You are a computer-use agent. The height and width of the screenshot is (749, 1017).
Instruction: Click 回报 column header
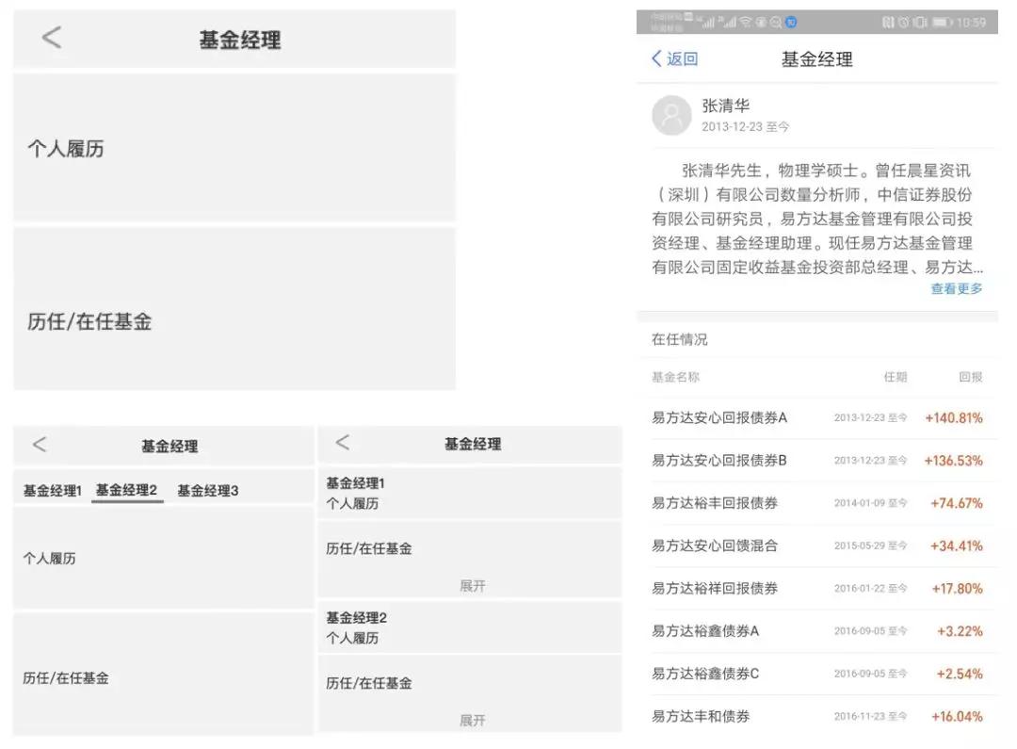pyautogui.click(x=971, y=377)
